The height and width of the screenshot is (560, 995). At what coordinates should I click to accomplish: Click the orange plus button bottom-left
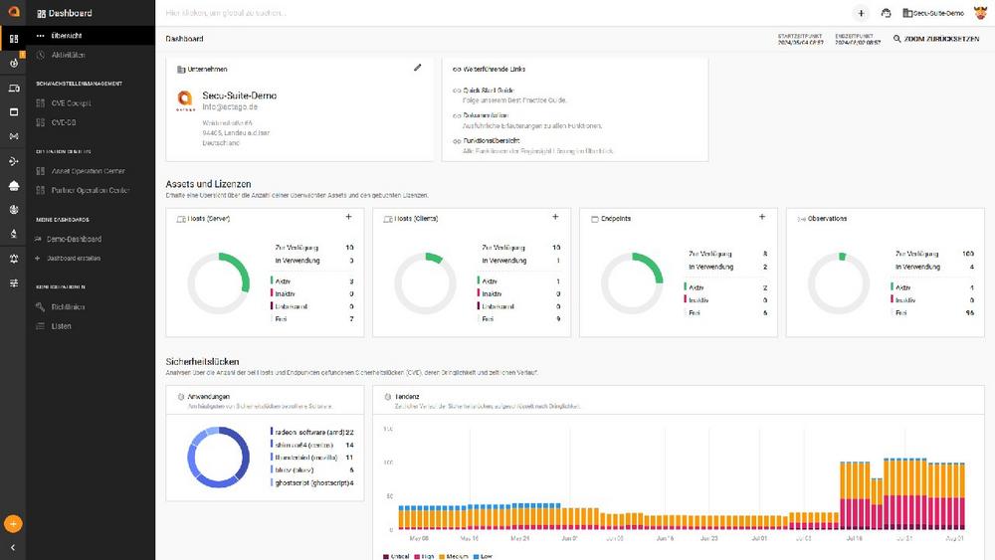point(13,523)
